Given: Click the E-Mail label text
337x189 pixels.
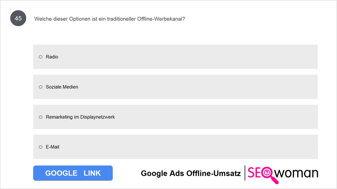Looking at the screenshot, I should tap(53, 147).
